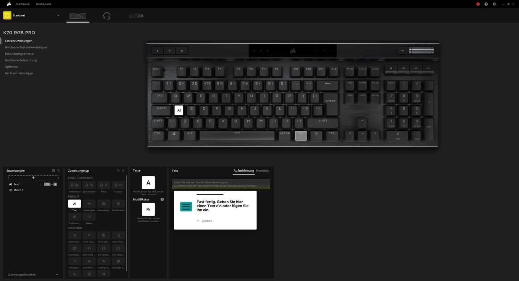Toggle the brightness key on keyboard
Screen dimensions: 519x281
click(x=169, y=51)
